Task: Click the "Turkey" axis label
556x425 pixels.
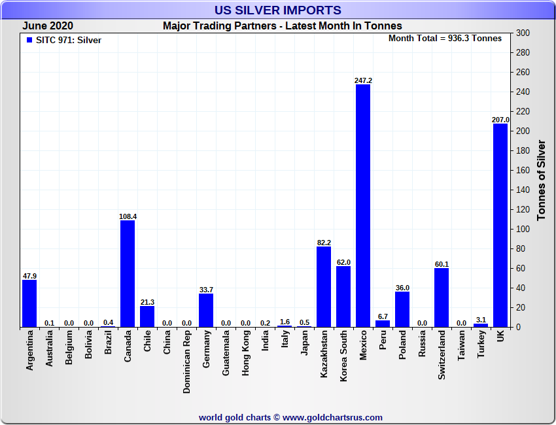Action: click(481, 344)
